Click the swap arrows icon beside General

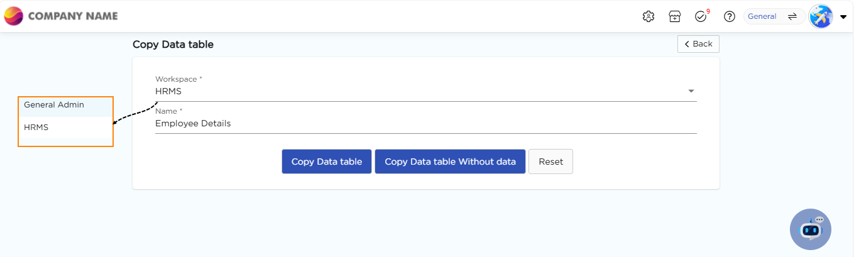click(792, 16)
